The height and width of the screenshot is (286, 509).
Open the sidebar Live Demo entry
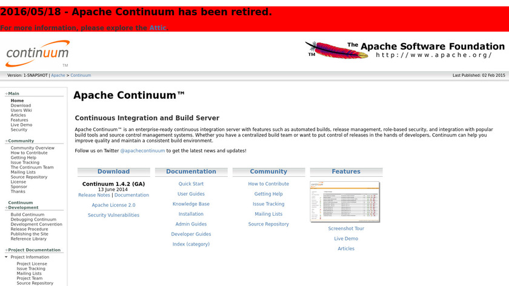point(21,125)
